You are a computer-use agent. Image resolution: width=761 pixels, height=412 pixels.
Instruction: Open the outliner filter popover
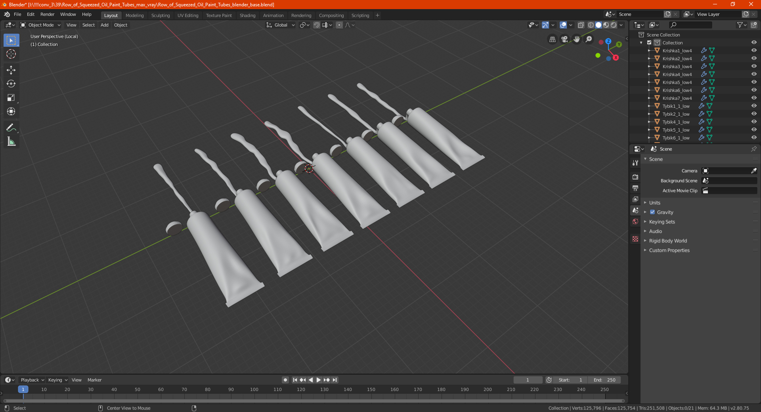(x=742, y=25)
